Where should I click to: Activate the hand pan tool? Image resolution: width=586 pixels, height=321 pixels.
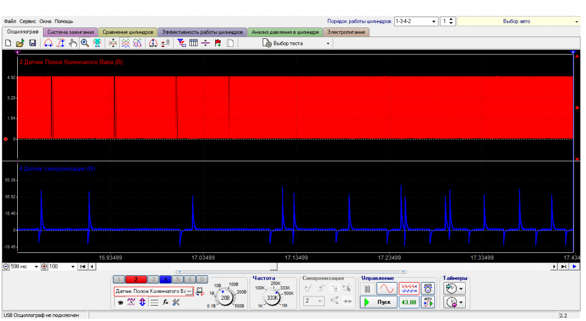point(73,43)
